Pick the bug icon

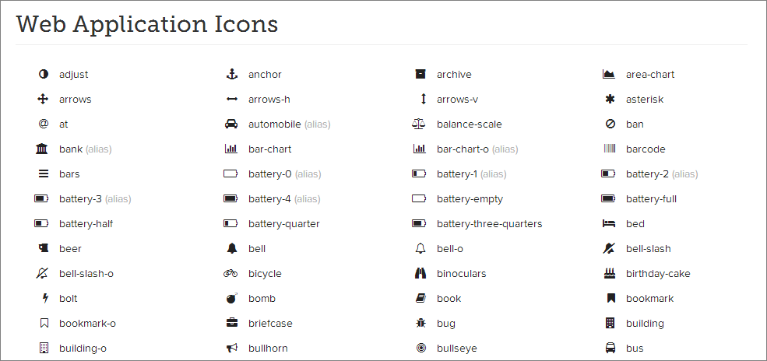420,323
